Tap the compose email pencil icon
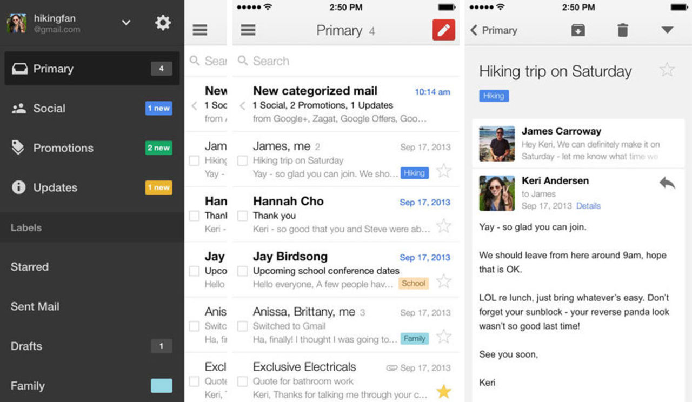The height and width of the screenshot is (402, 692). click(443, 30)
